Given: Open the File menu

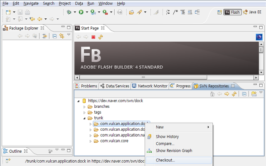Looking at the screenshot, I should click(x=5, y=3).
